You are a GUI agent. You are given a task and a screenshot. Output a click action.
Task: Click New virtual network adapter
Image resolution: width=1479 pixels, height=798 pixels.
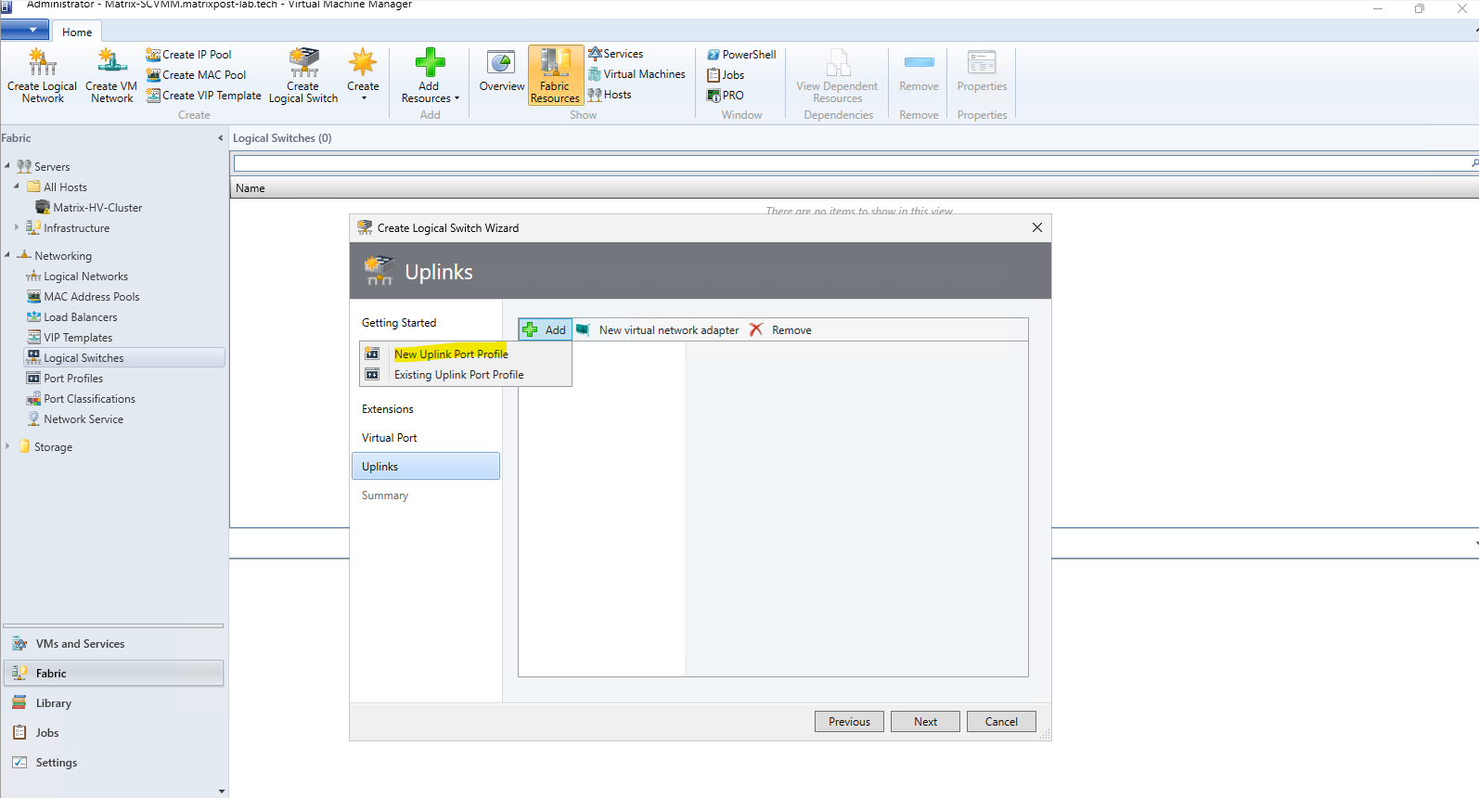[658, 329]
